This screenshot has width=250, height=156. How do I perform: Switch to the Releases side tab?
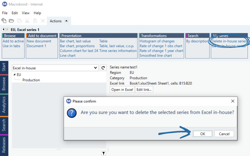[x=4, y=145]
